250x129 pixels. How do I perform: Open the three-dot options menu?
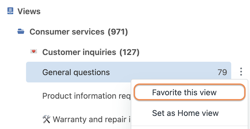pyautogui.click(x=241, y=72)
